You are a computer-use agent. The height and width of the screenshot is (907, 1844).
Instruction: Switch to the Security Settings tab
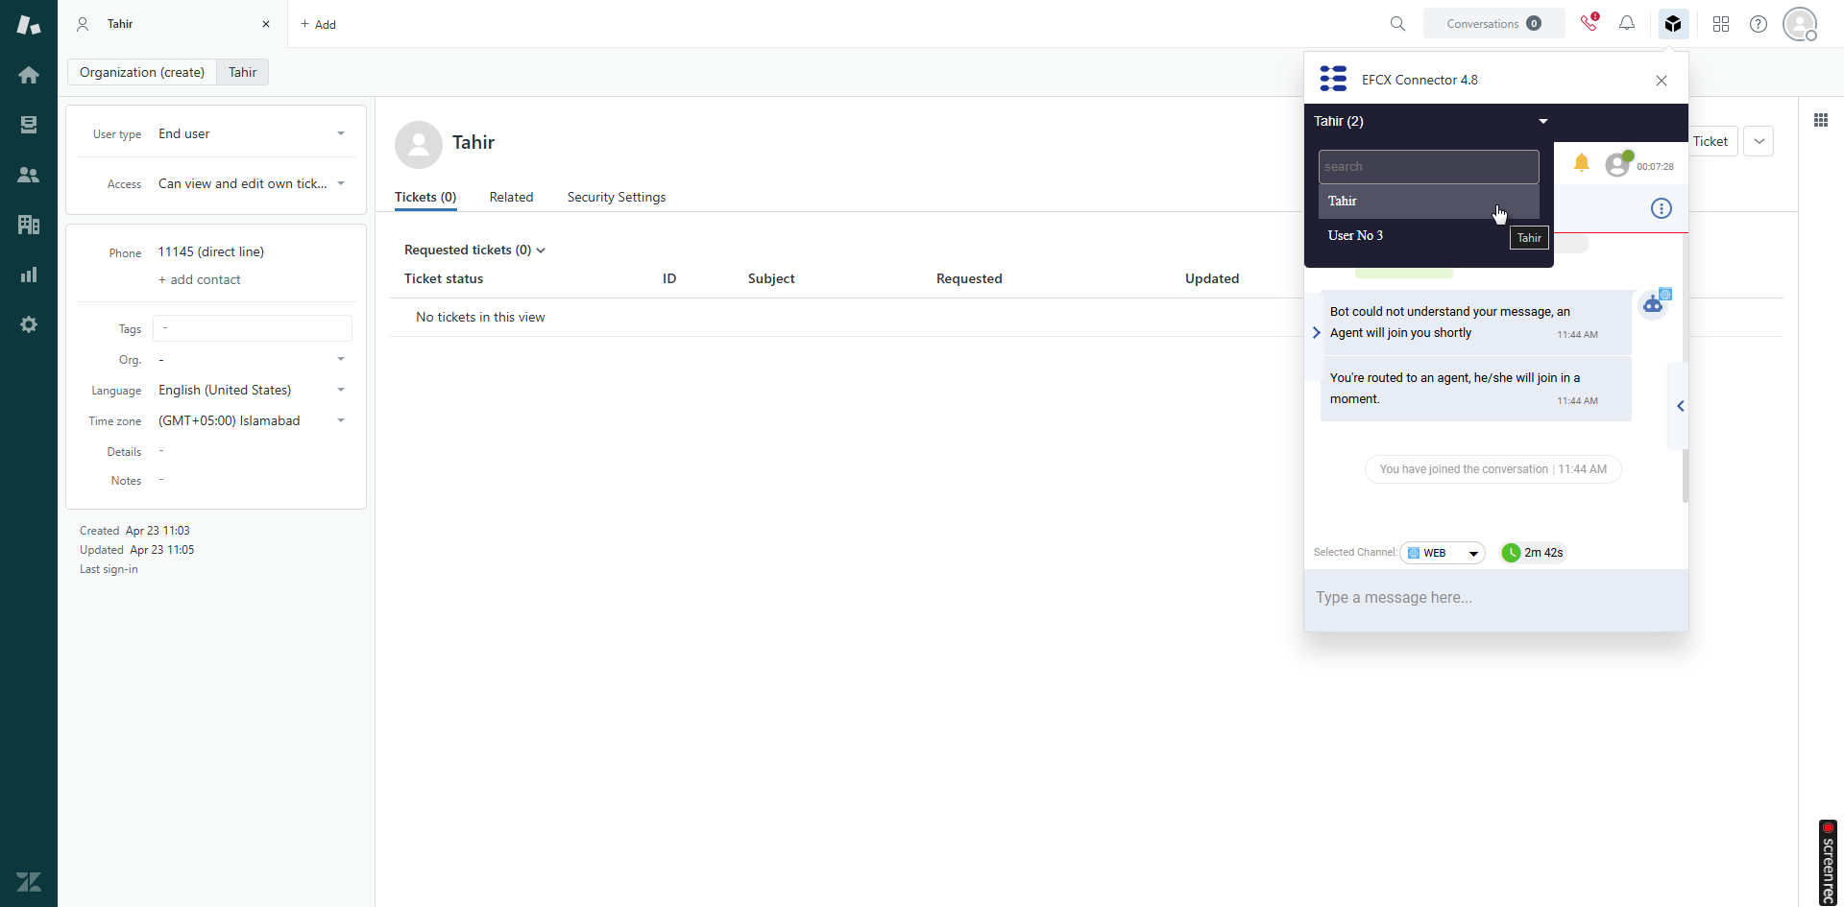click(x=616, y=197)
